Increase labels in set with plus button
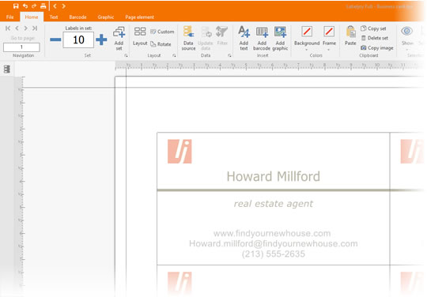This screenshot has height=297, width=427. tap(101, 39)
